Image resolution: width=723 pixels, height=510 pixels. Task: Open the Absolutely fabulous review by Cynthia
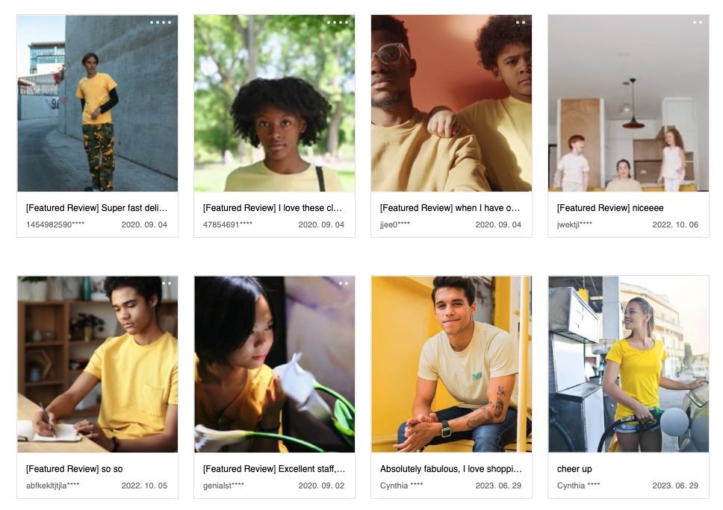[x=451, y=469]
